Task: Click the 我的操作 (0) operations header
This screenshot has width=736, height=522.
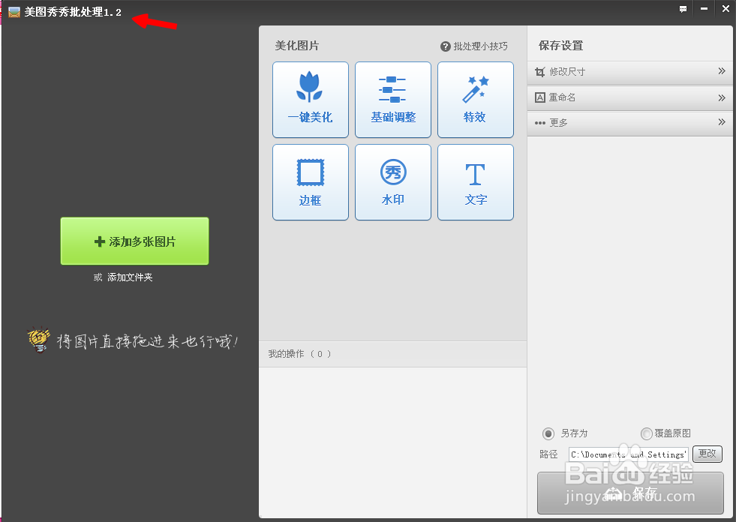Action: [x=299, y=354]
